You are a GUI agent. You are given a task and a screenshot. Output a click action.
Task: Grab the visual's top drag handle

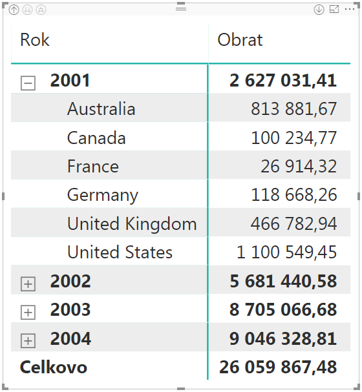[x=181, y=9]
